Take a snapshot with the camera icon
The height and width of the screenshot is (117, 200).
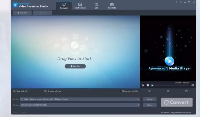click(168, 91)
